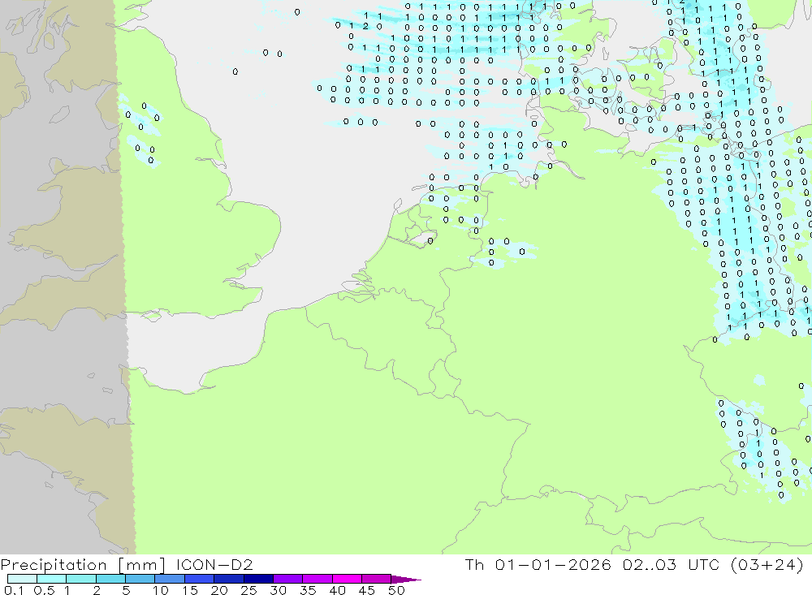Click the above-50 arrow tip of legend
The height and width of the screenshot is (595, 812).
click(x=407, y=580)
